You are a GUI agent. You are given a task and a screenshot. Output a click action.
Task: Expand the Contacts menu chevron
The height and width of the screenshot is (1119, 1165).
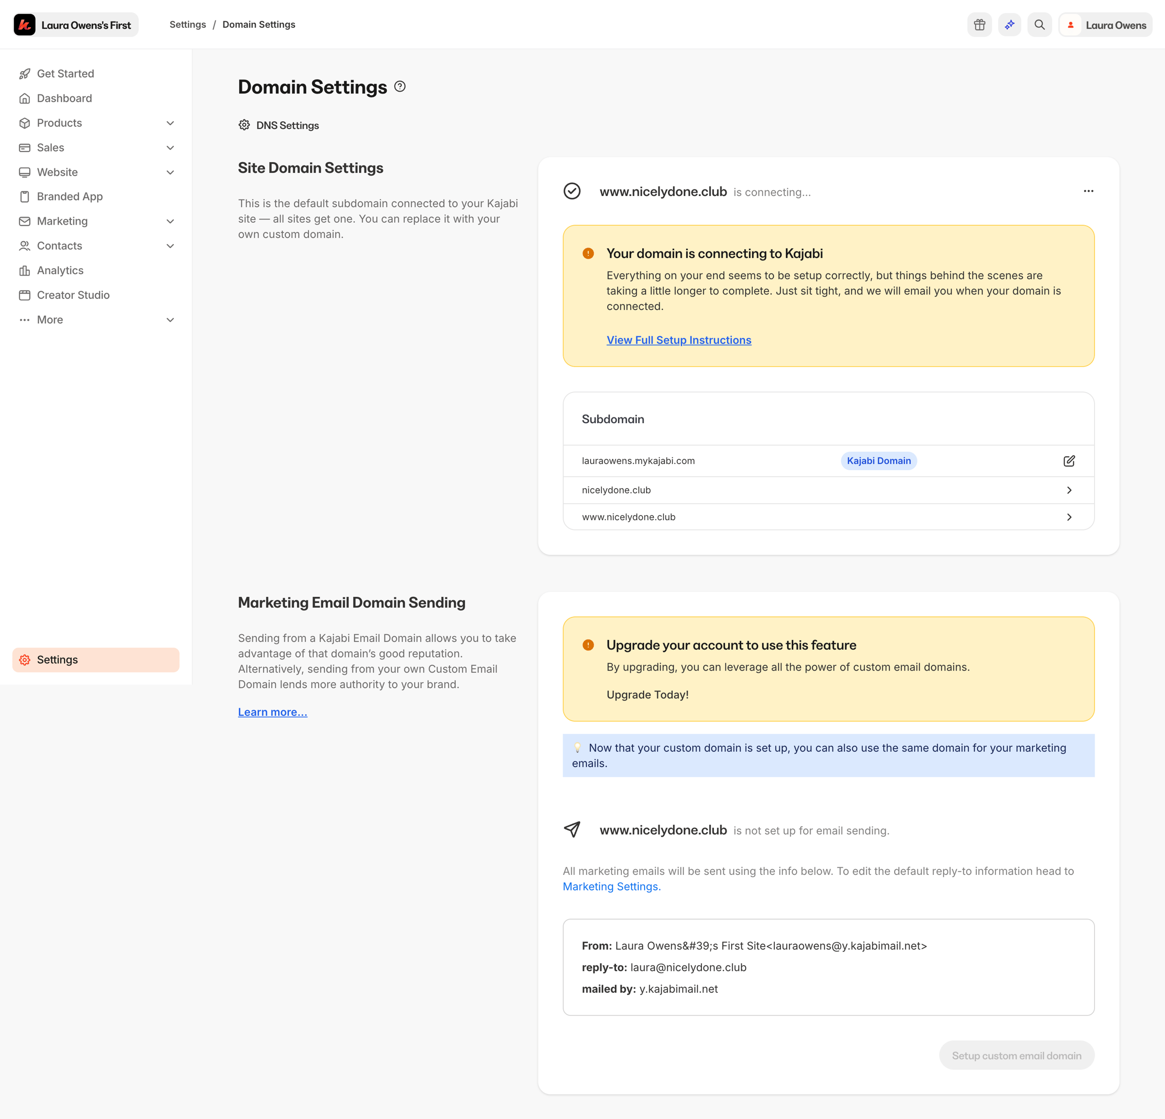[170, 246]
